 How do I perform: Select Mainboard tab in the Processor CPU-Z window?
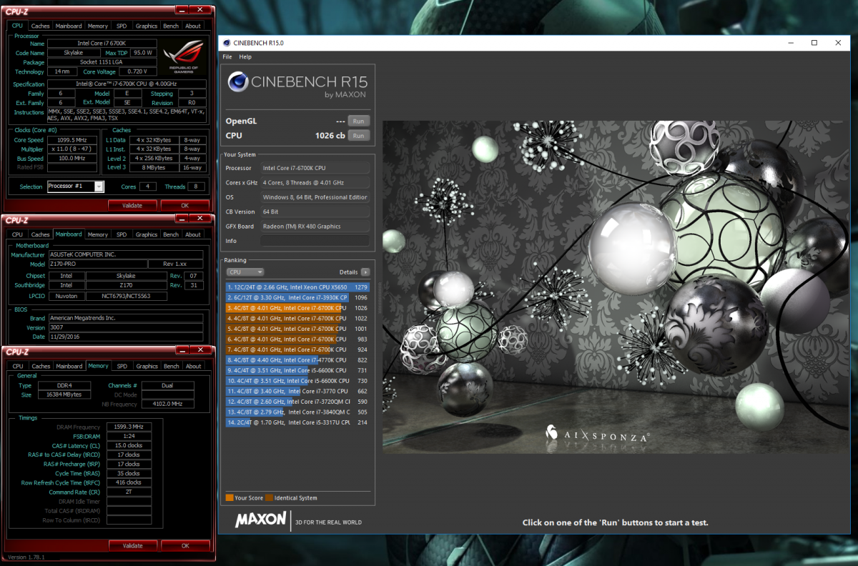(69, 26)
